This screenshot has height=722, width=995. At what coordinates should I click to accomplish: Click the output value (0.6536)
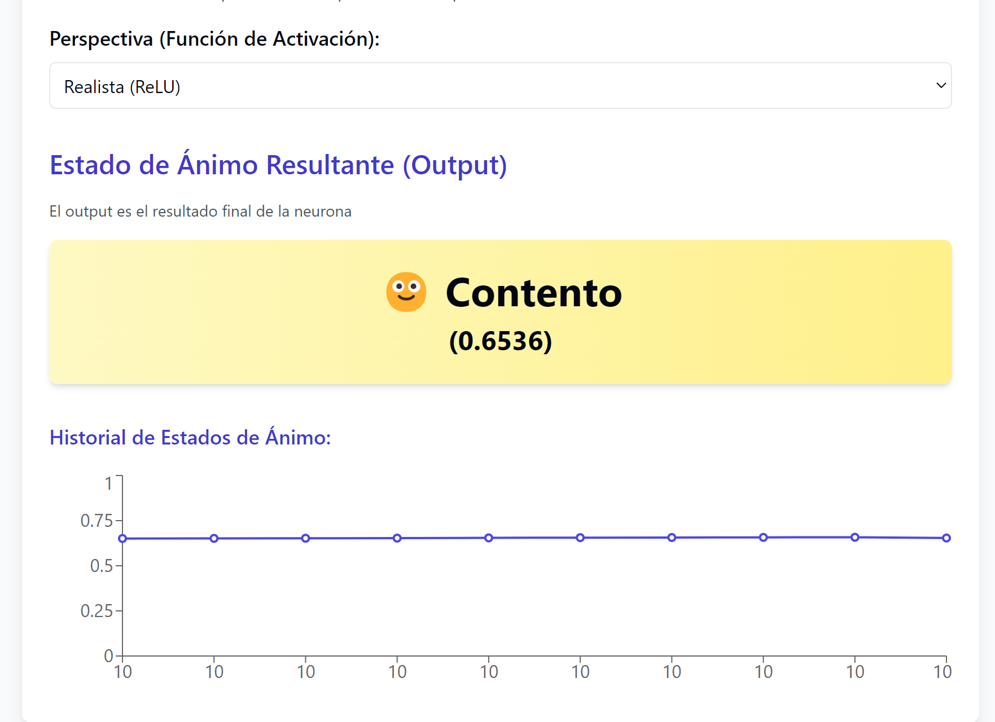[x=500, y=341]
